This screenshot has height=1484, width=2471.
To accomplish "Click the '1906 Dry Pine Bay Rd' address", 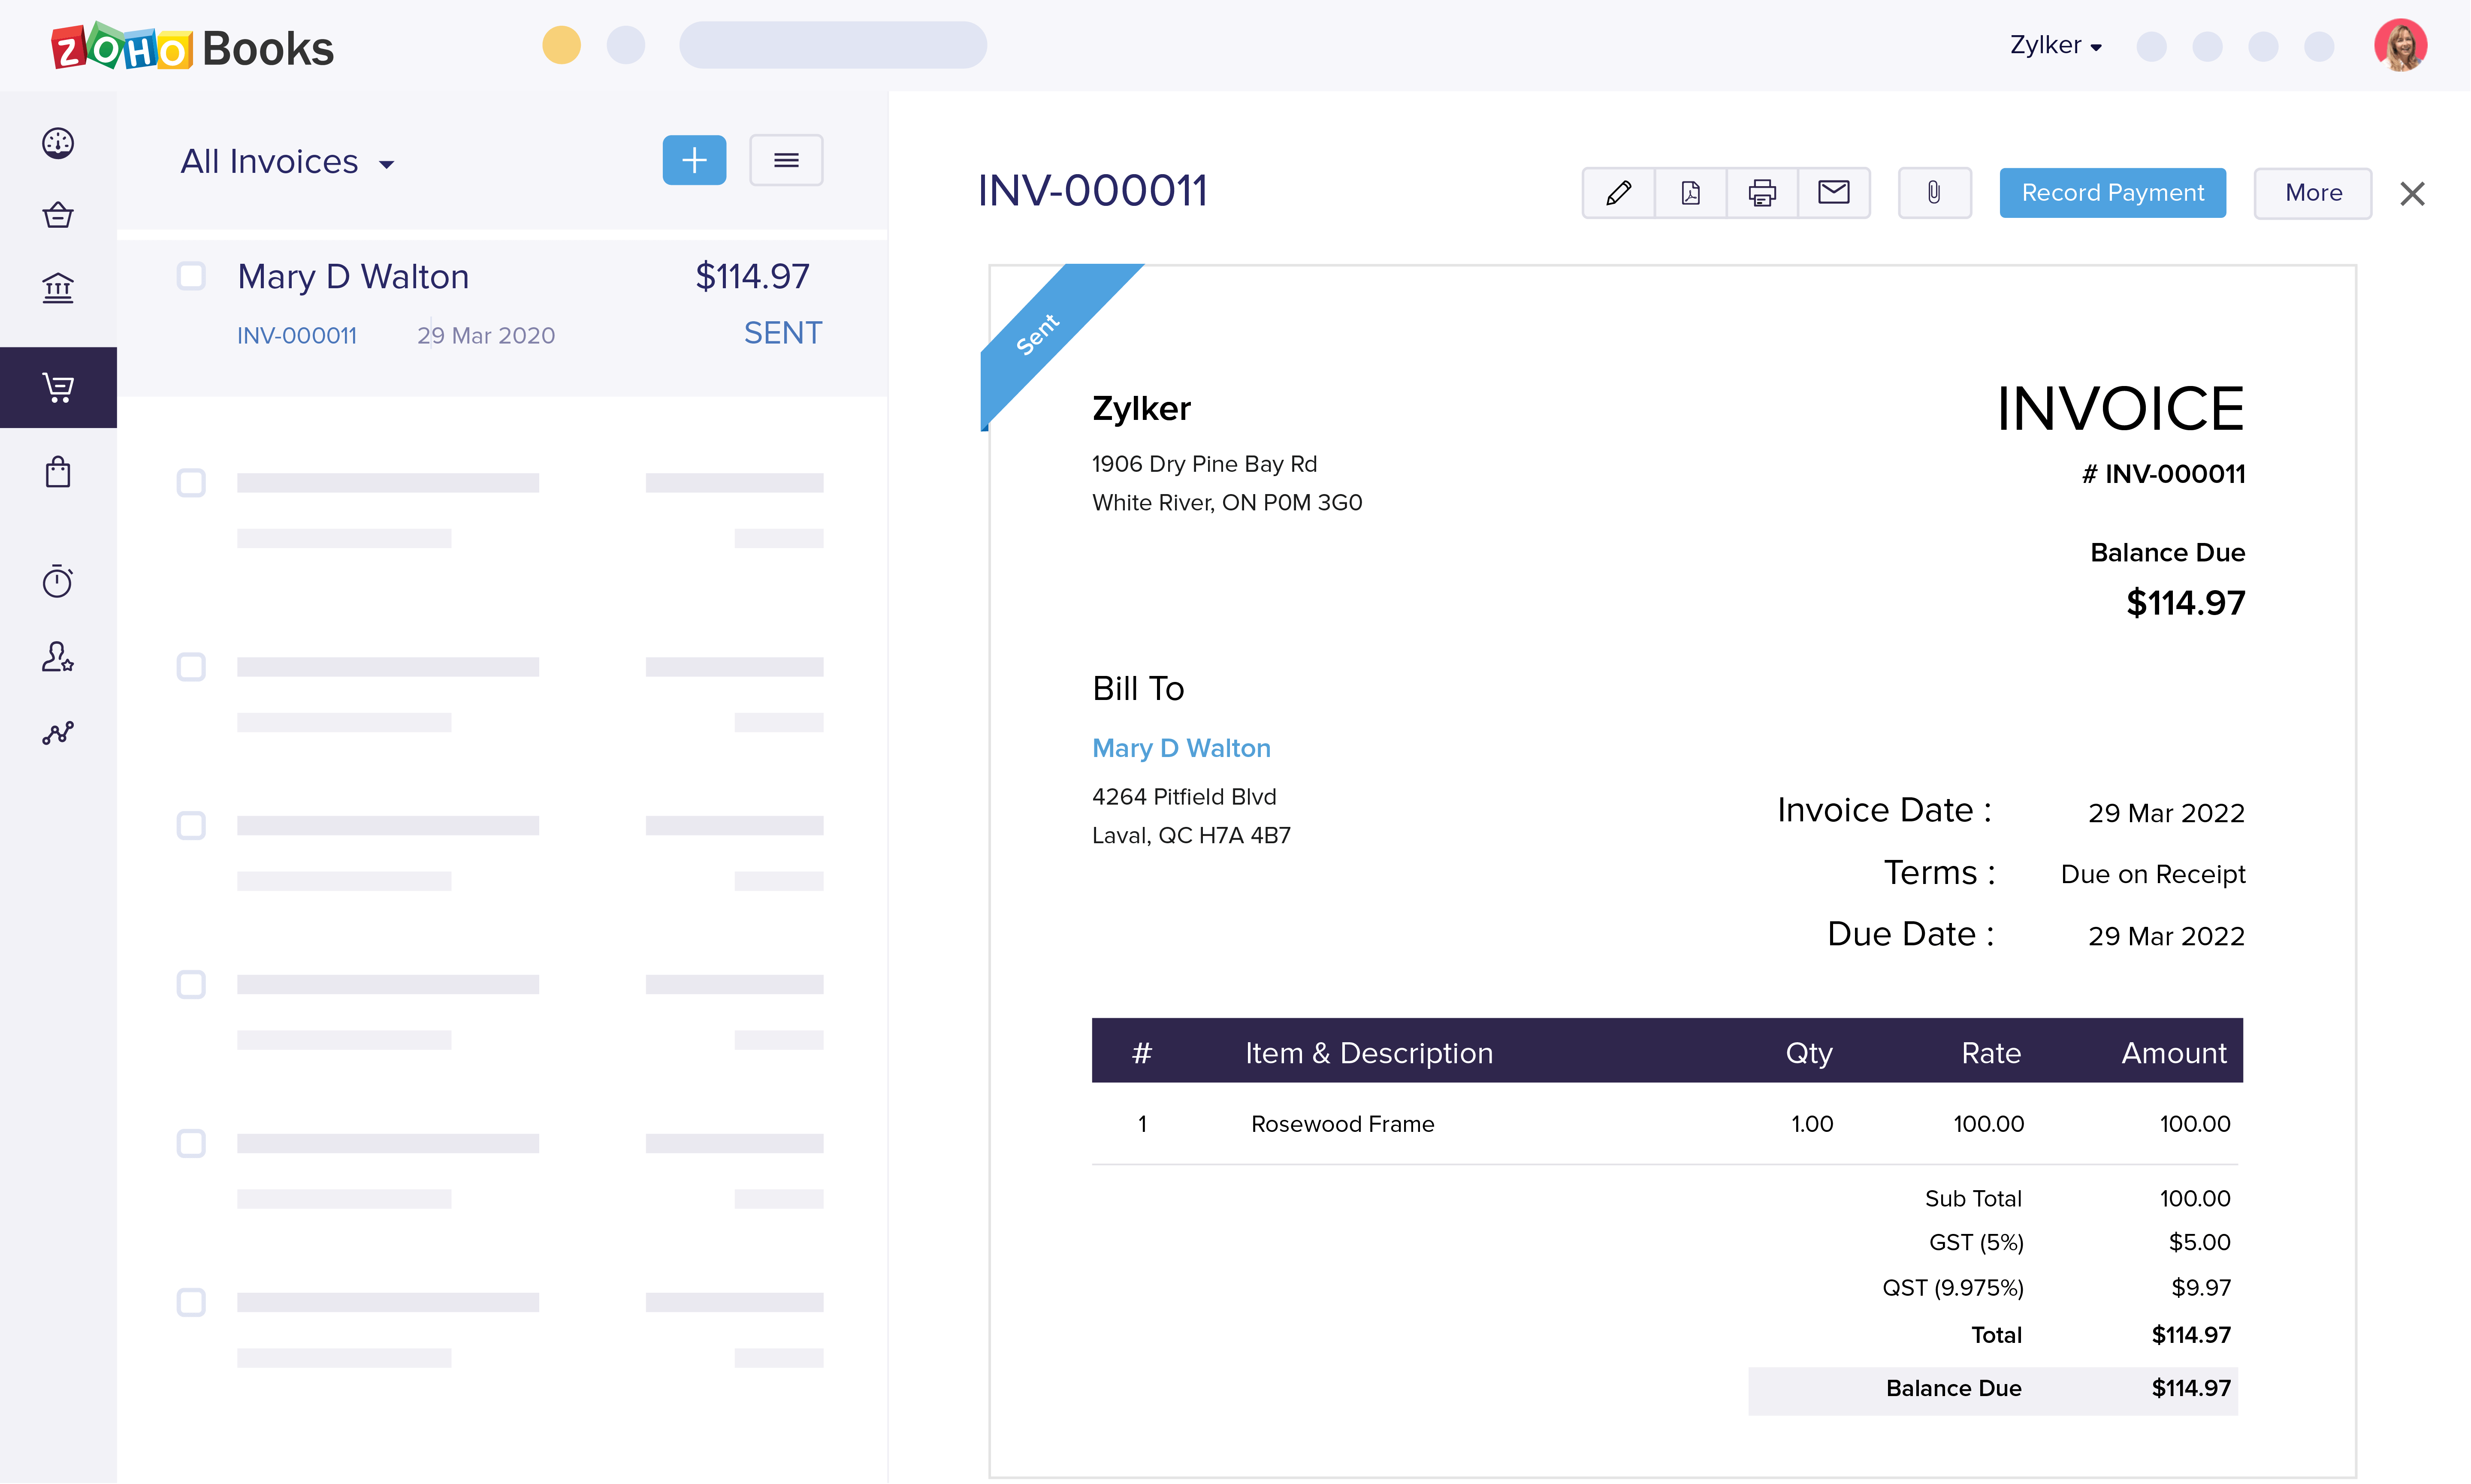I will click(x=1204, y=464).
